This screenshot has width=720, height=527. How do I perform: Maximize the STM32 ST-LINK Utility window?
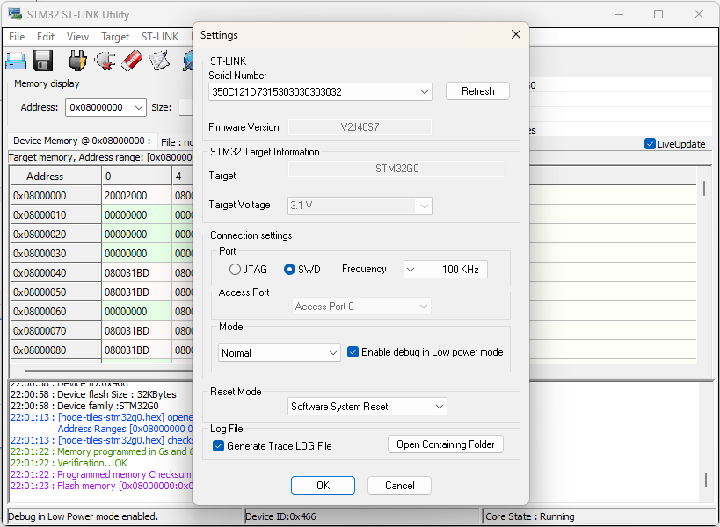[x=658, y=14]
